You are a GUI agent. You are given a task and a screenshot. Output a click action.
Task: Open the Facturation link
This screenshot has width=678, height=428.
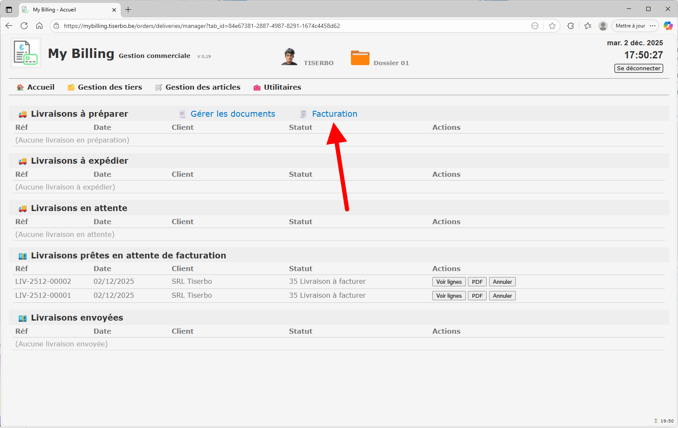point(334,114)
